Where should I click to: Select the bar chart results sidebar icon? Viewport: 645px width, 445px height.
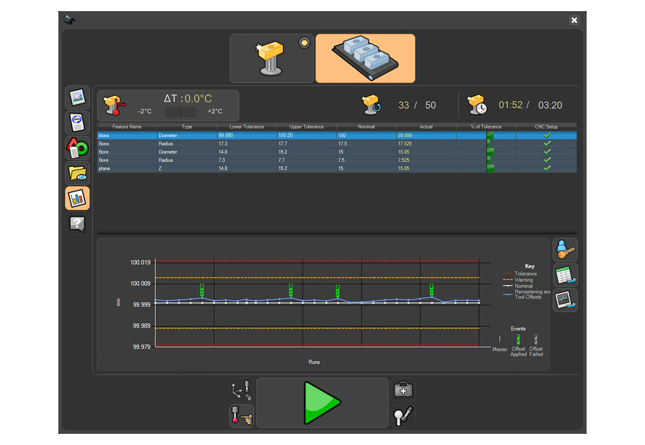tap(77, 199)
